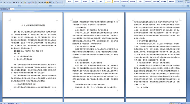
Task: Apply strikethrough to selected text
Action: coord(14,3)
